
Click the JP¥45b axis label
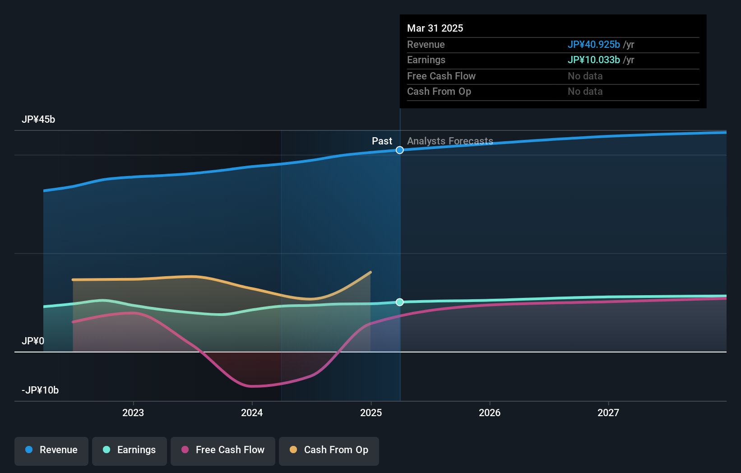click(38, 120)
